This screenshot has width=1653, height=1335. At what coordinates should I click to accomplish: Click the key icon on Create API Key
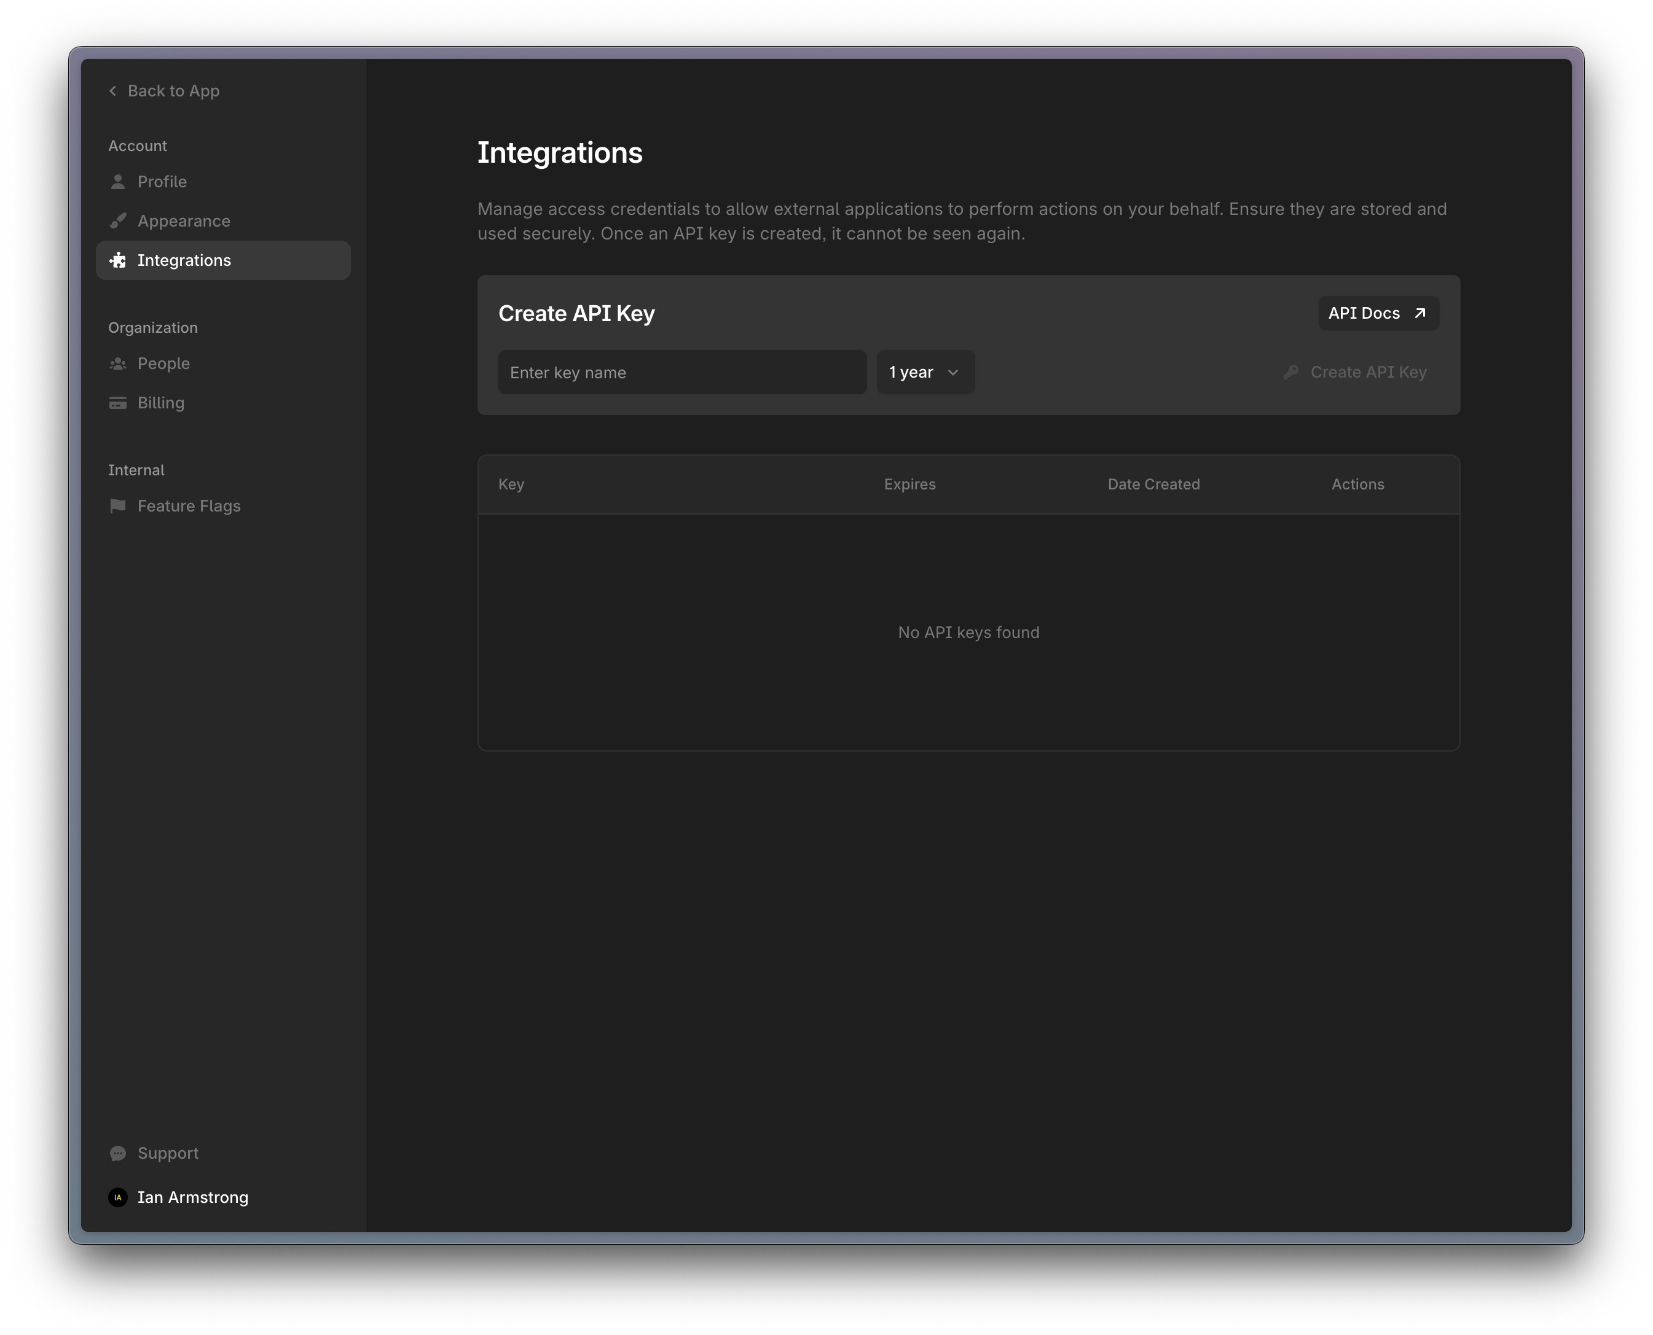[x=1291, y=372]
